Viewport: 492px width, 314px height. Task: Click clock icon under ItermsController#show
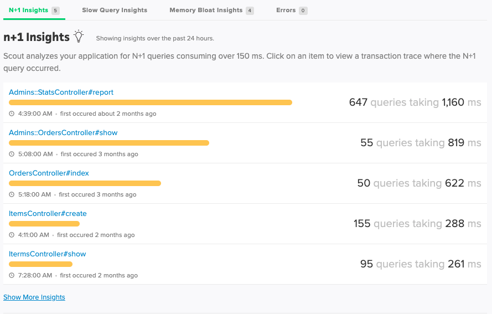[x=12, y=276]
